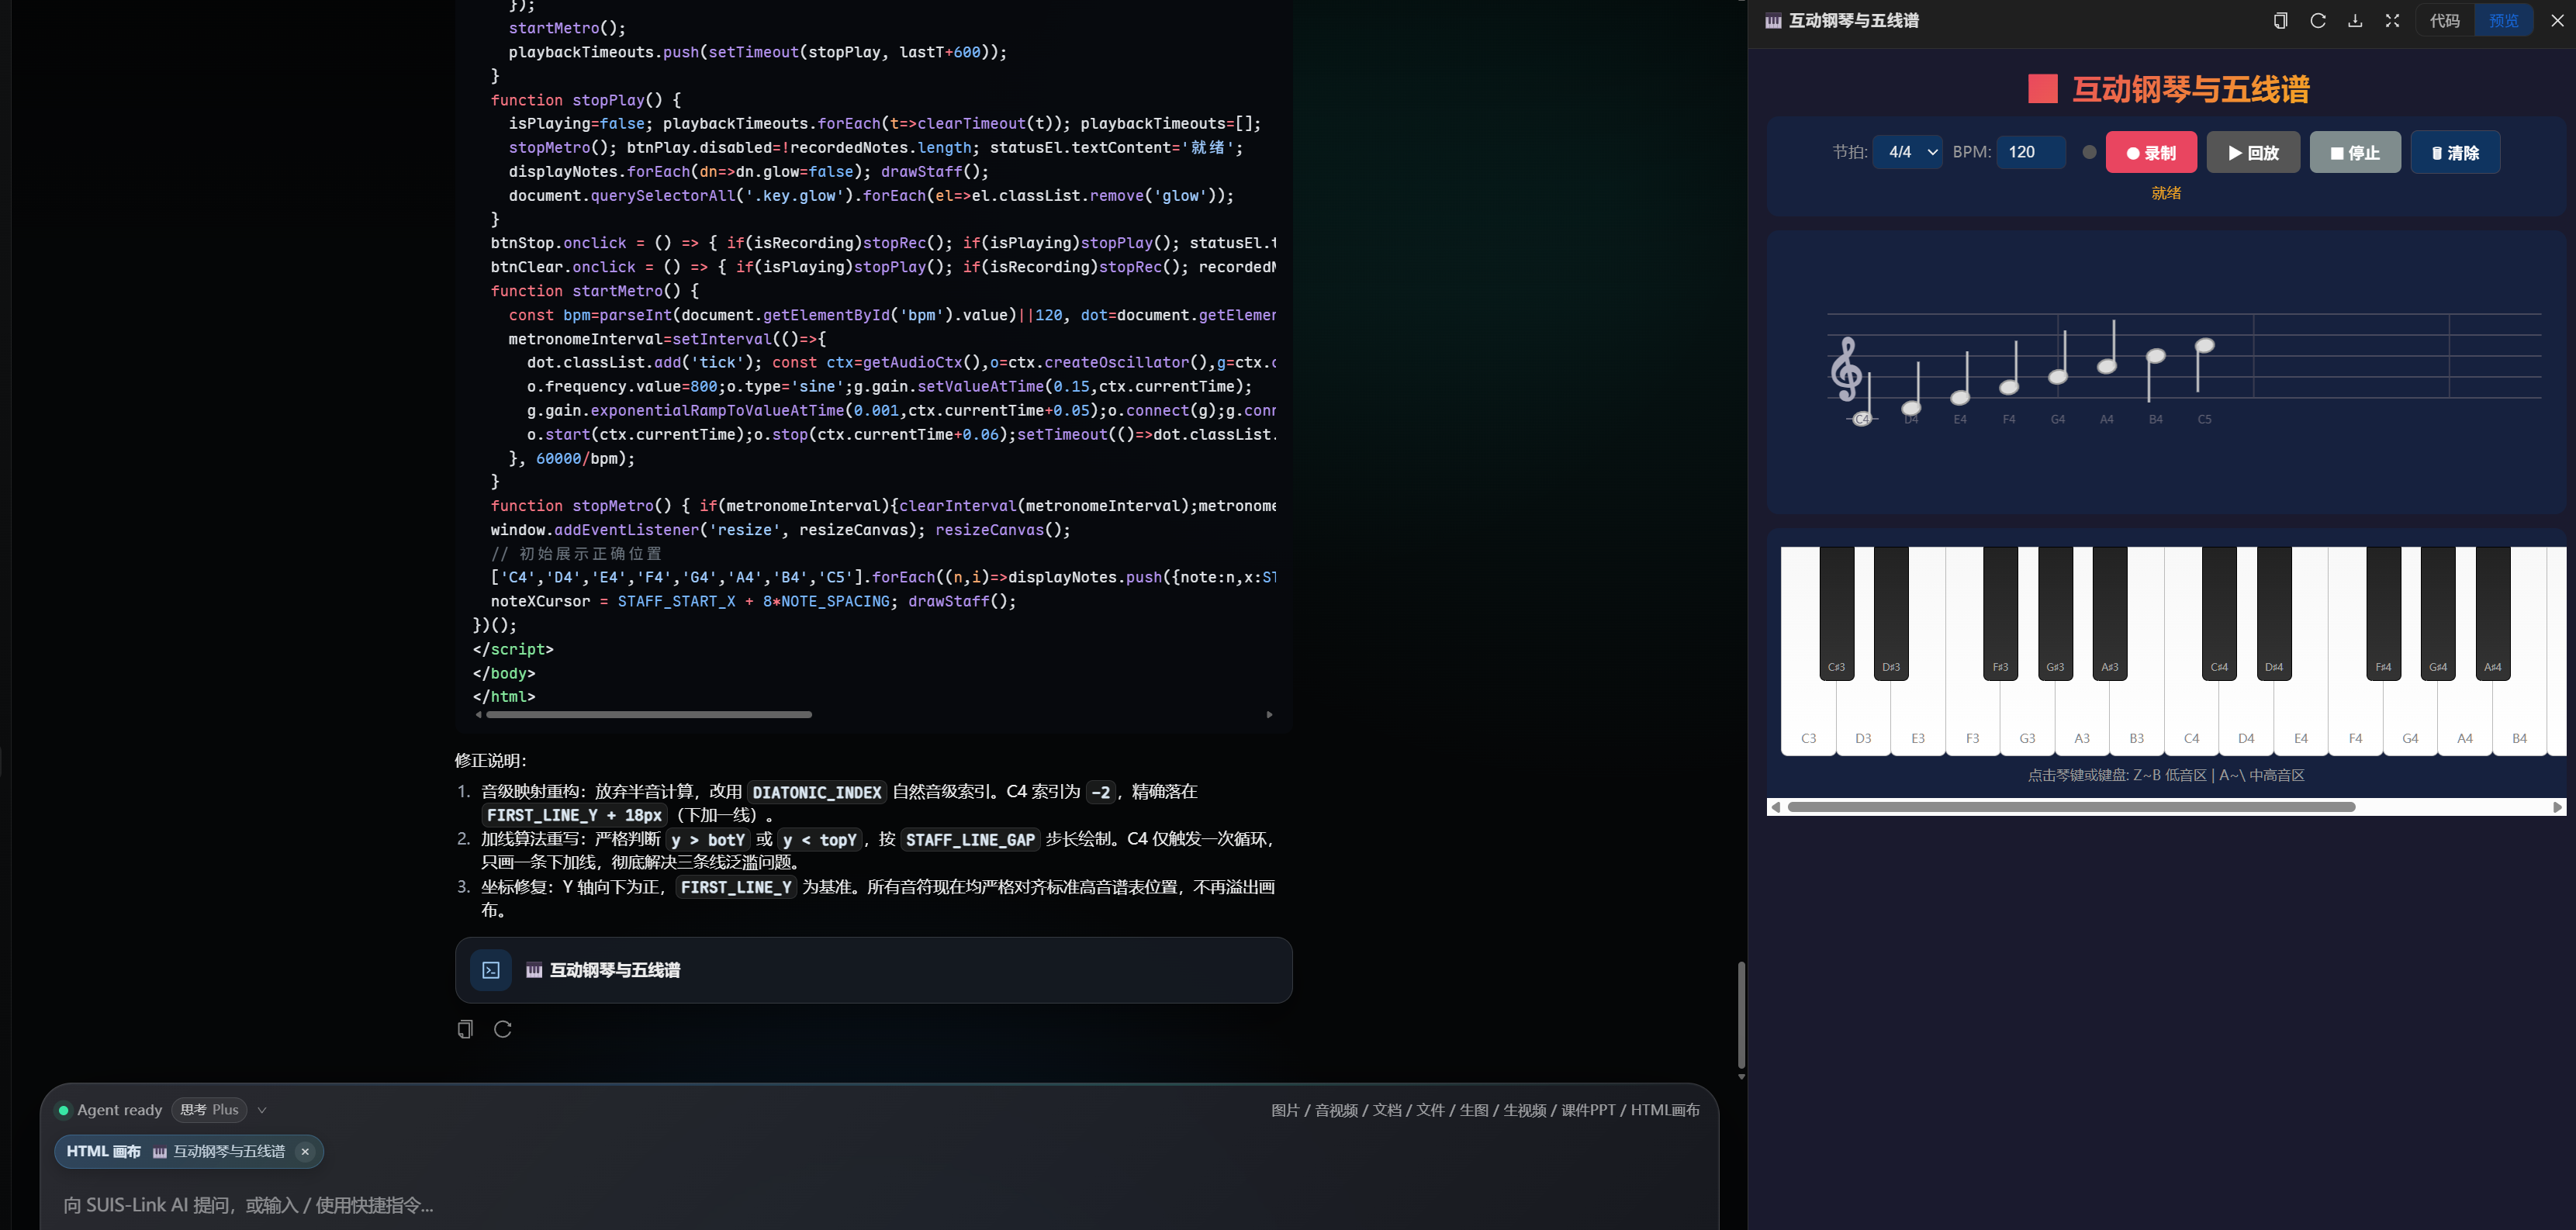Play the C#3 black key
Image resolution: width=2576 pixels, height=1230 pixels.
1836,613
